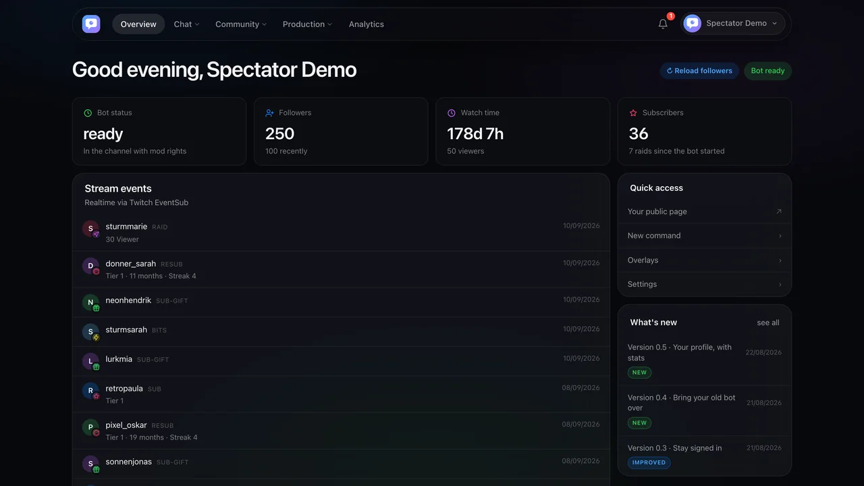Image resolution: width=864 pixels, height=486 pixels.
Task: Click the 'Tier 1 · 19 months · Streak 4' text
Action: [152, 437]
